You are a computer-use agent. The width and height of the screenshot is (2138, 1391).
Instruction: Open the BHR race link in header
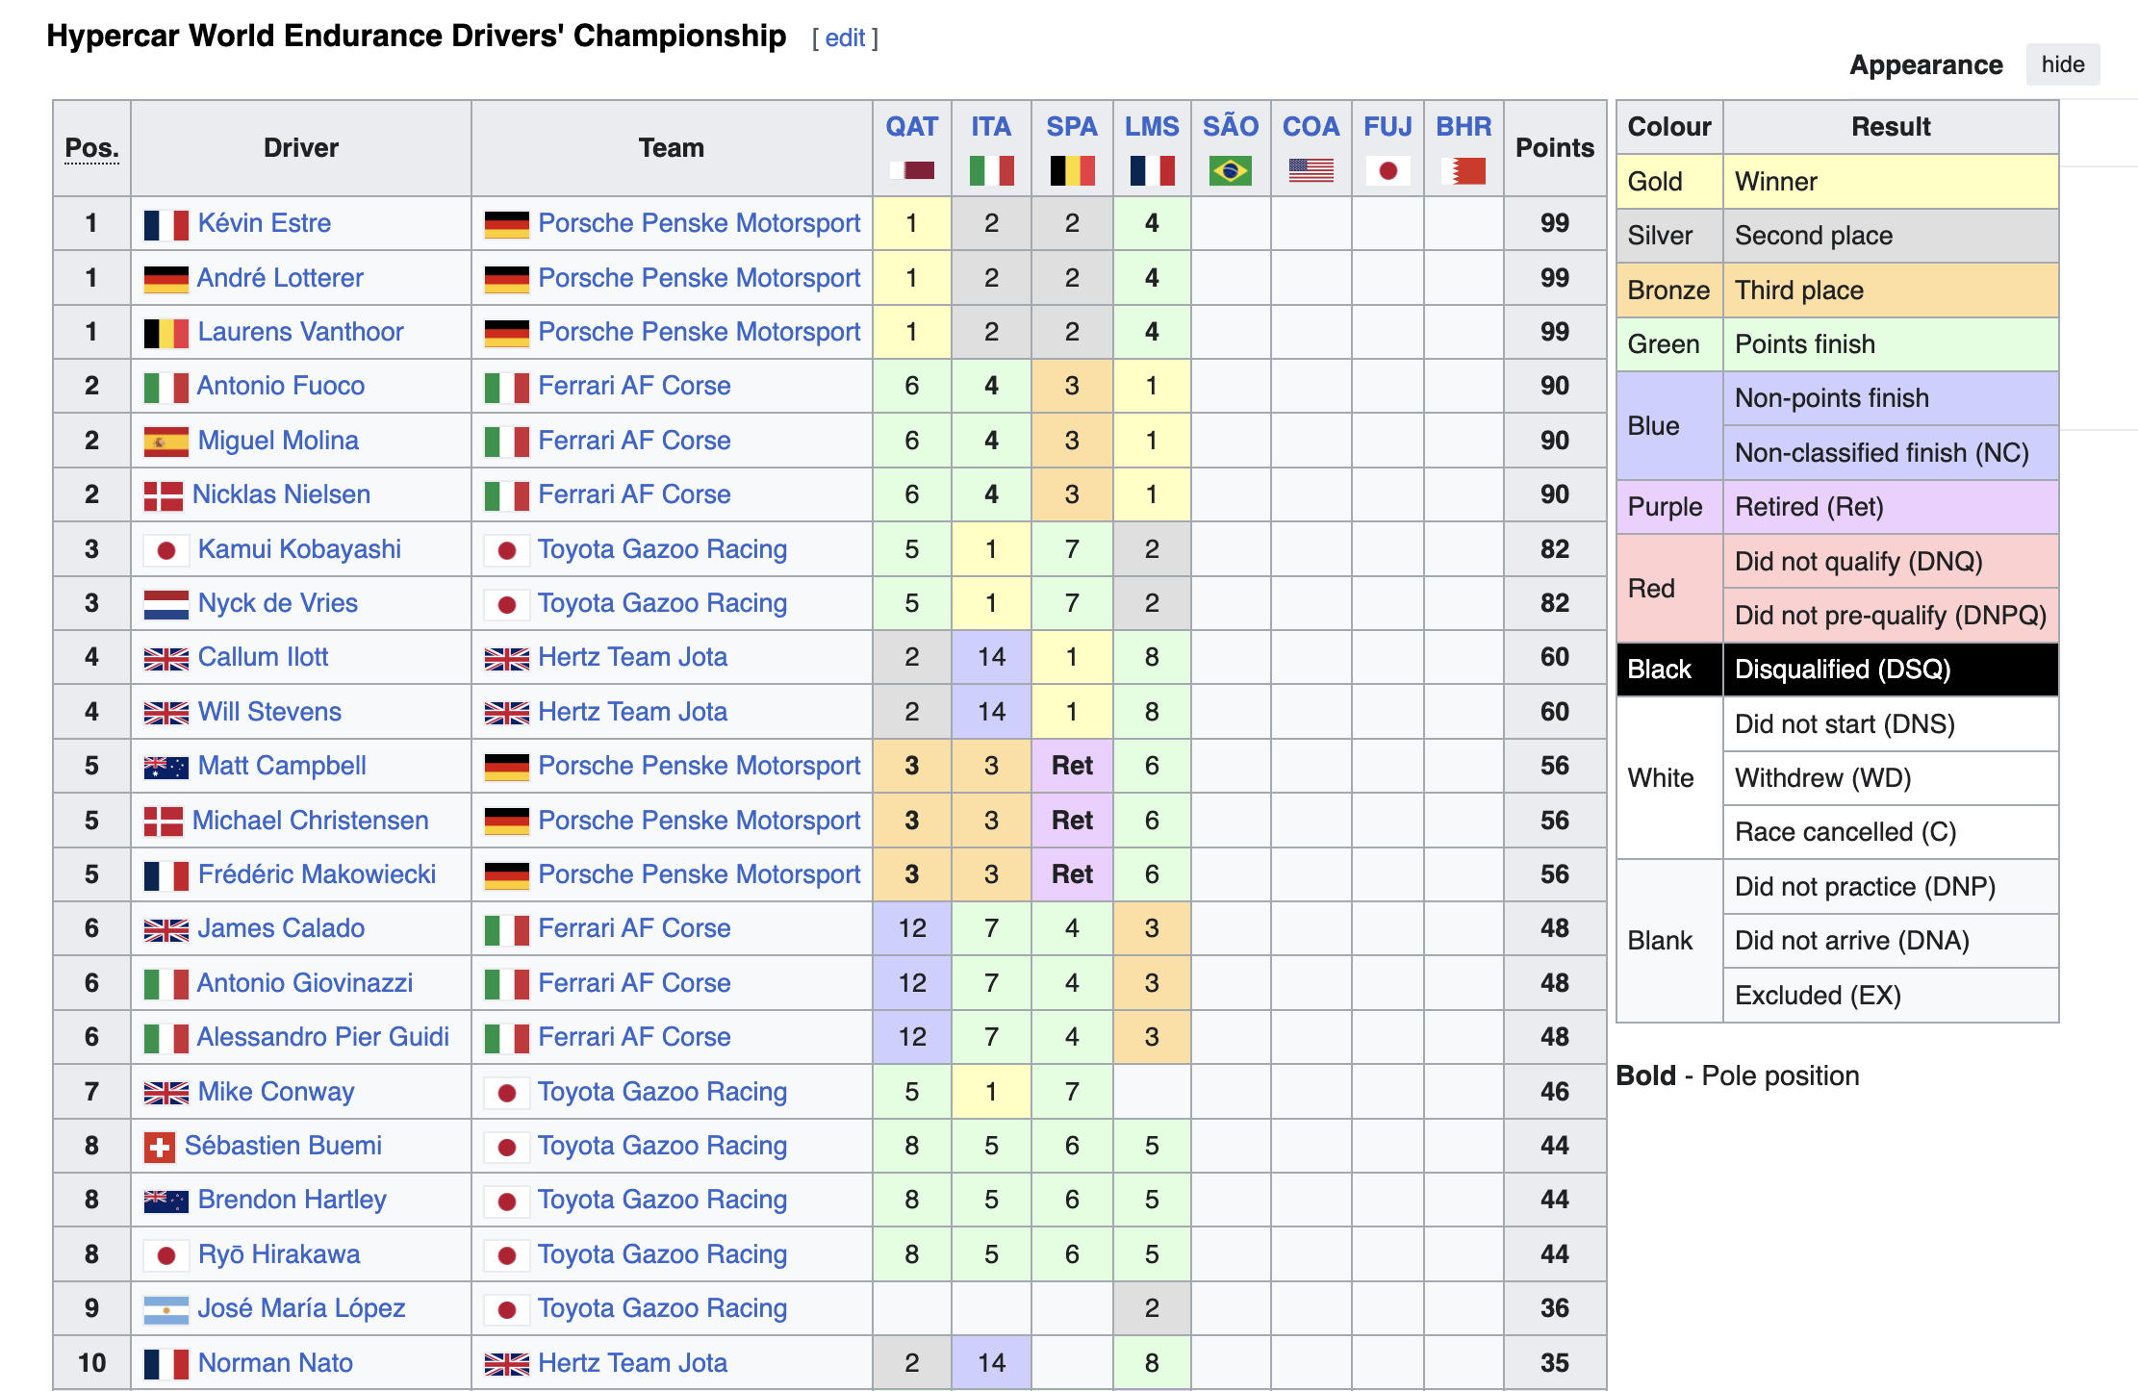(1464, 127)
